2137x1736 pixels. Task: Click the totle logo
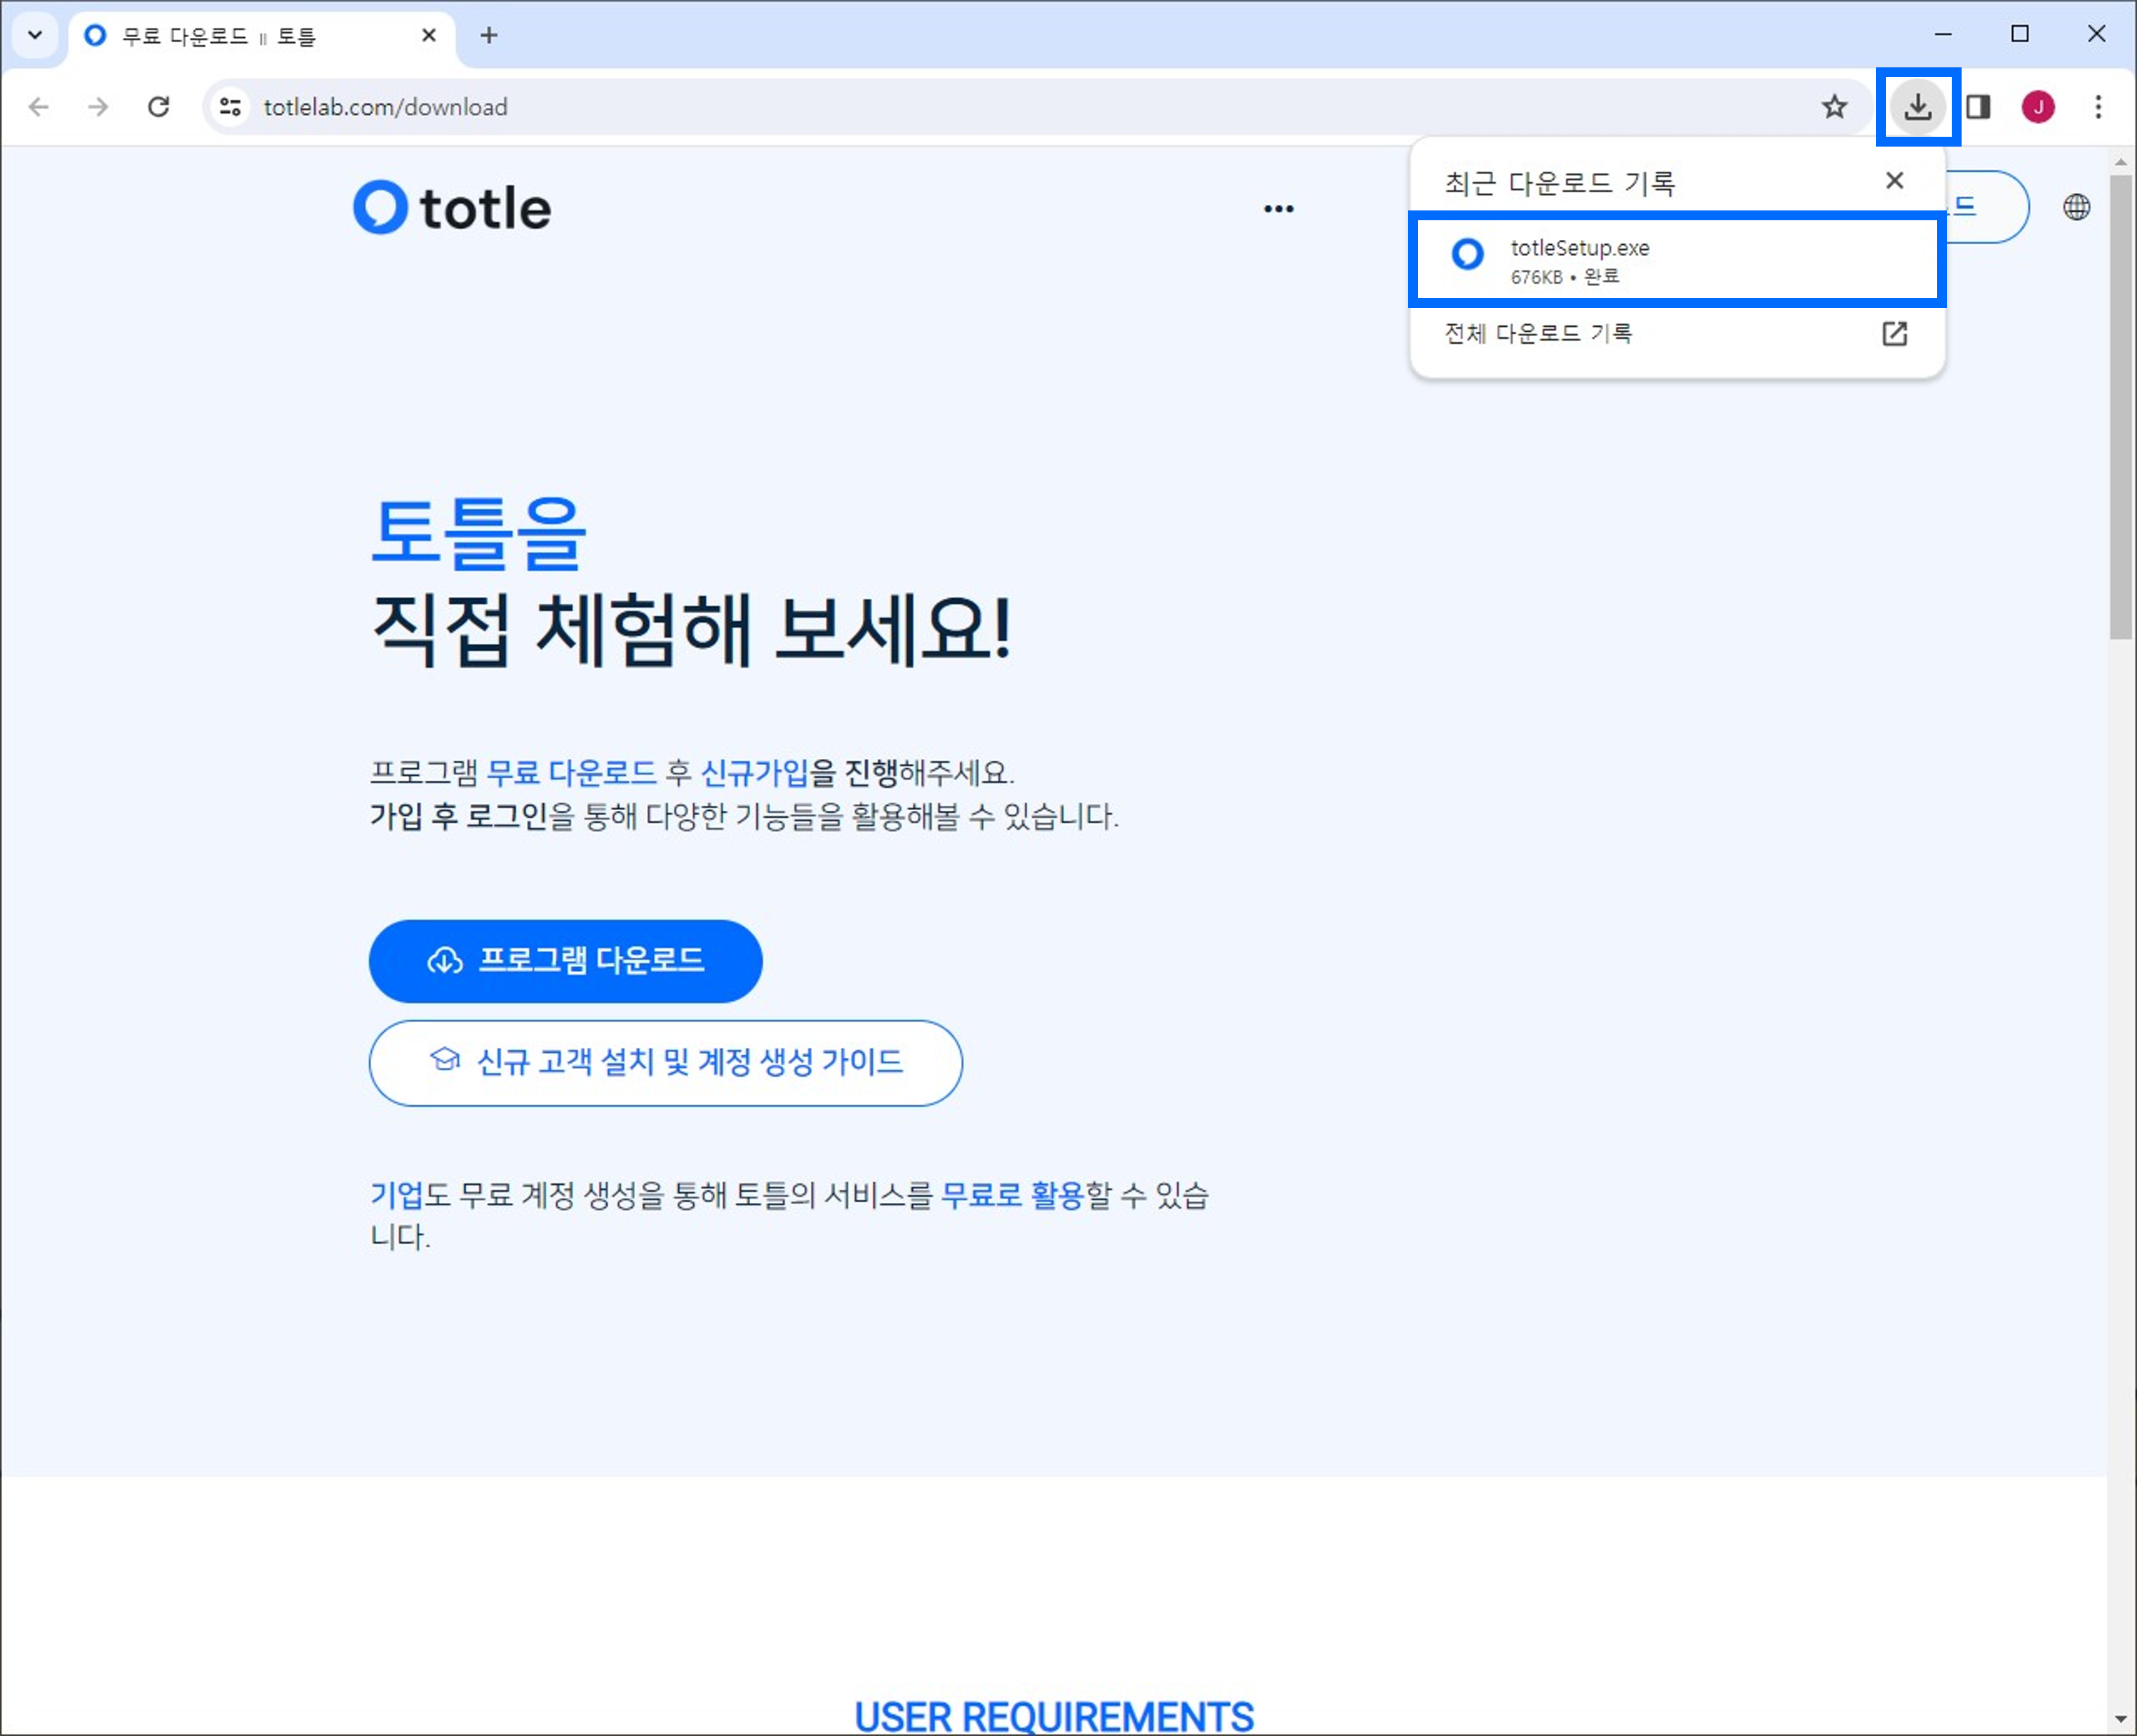point(452,208)
